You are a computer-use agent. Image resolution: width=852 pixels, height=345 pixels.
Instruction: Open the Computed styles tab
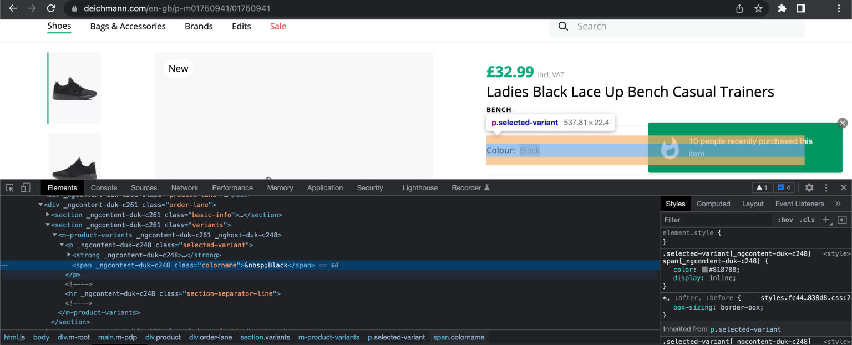pos(713,204)
